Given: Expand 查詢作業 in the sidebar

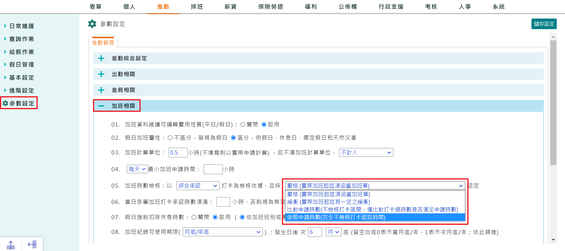Looking at the screenshot, I should coord(21,39).
